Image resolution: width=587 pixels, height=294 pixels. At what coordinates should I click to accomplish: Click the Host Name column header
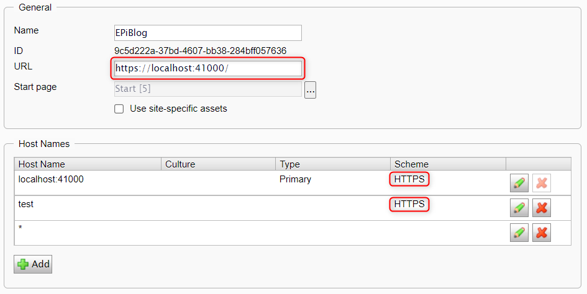(x=42, y=164)
